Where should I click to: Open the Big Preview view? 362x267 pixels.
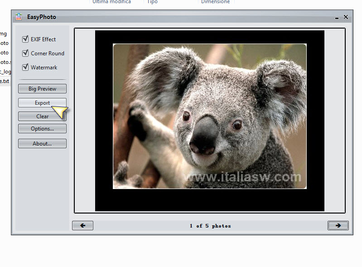coord(42,89)
